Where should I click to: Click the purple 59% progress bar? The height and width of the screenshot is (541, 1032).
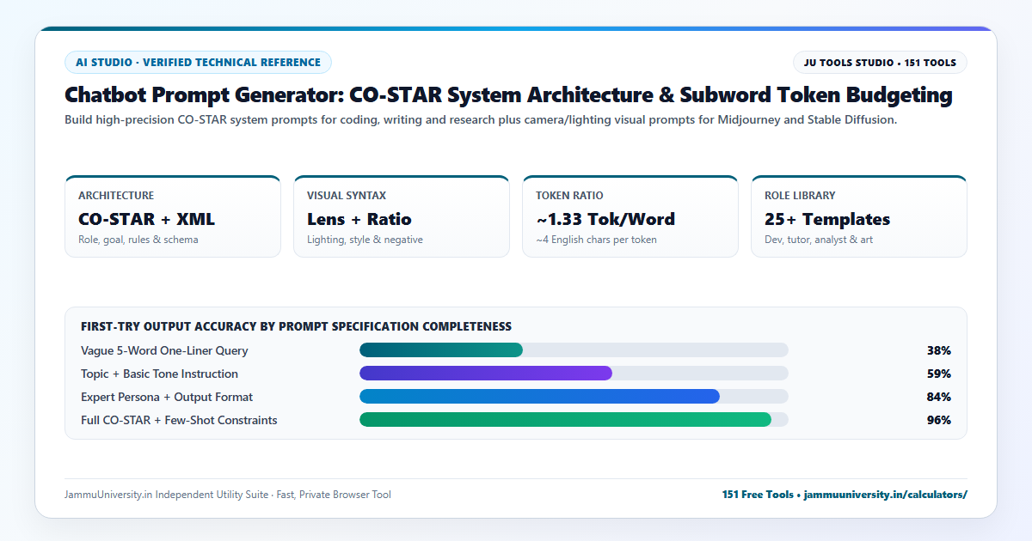tap(486, 374)
